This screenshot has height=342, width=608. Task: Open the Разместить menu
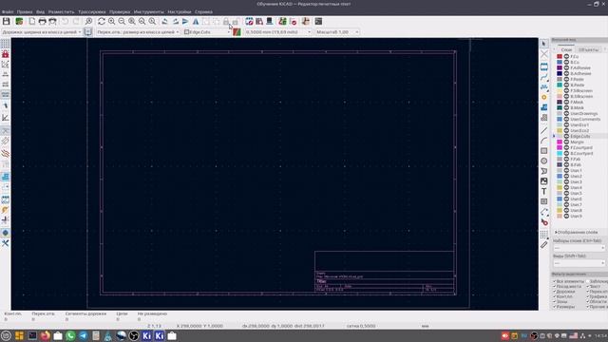[61, 12]
